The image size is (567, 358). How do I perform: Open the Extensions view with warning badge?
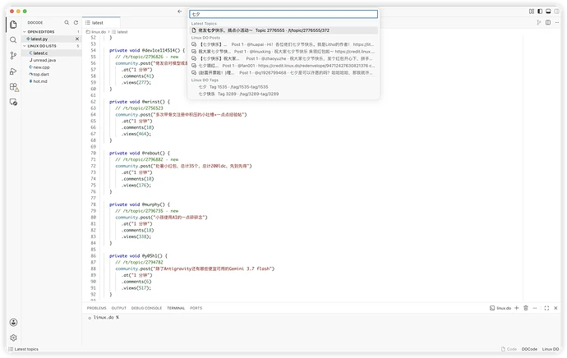[x=14, y=87]
